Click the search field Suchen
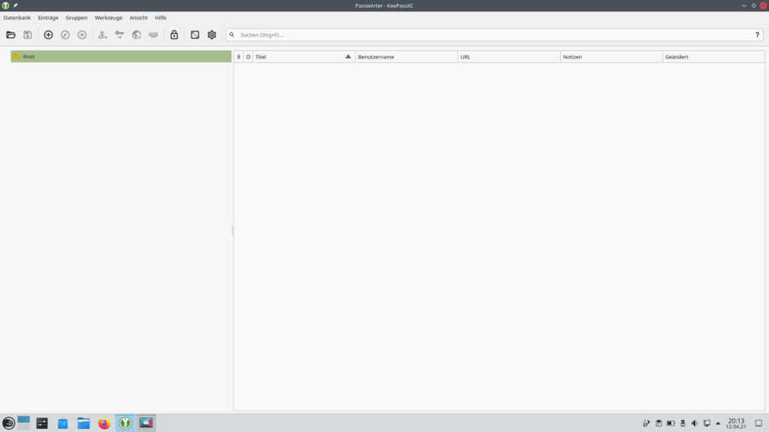 pos(488,34)
